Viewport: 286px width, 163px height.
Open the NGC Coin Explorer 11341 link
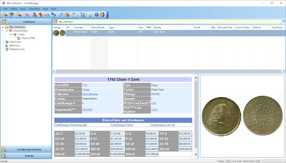pyautogui.click(x=154, y=109)
